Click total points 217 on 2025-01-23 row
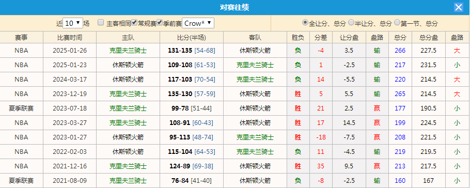The width and height of the screenshot is (470, 188). tap(400, 65)
